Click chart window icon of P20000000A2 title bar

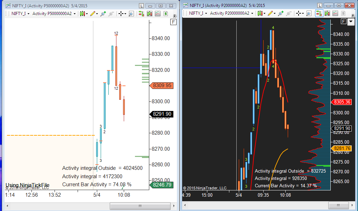[186, 5]
